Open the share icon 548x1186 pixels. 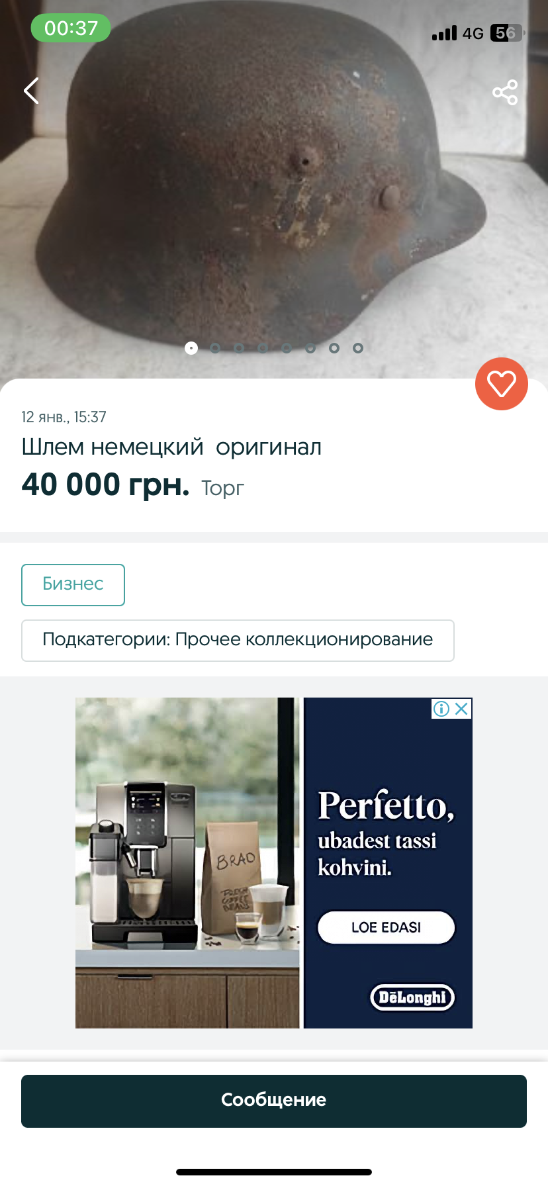[505, 92]
